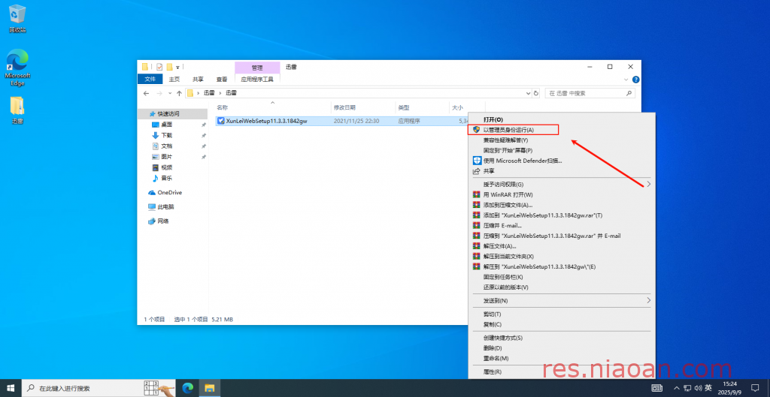Click the 在 迅雷 中搜索 box

tap(590, 93)
